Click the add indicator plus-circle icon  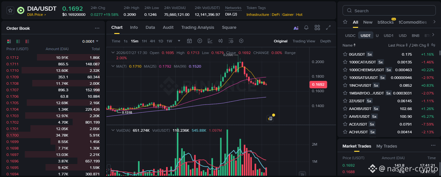click(x=200, y=41)
